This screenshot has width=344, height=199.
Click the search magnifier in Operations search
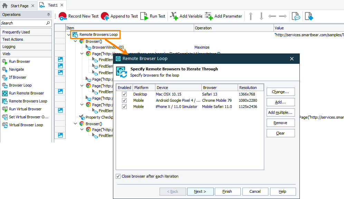tap(48, 23)
